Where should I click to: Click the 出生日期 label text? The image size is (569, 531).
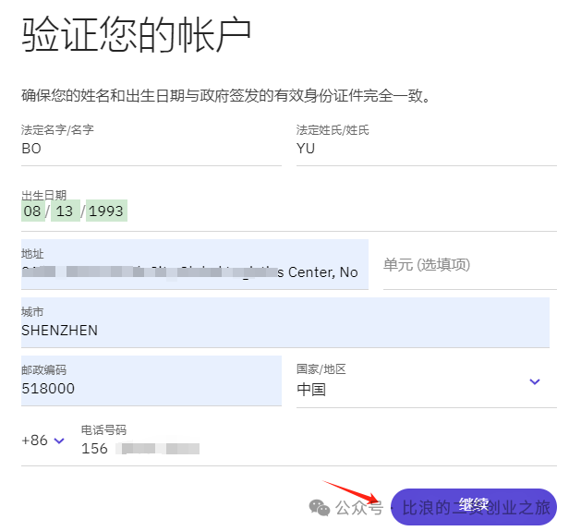point(43,195)
